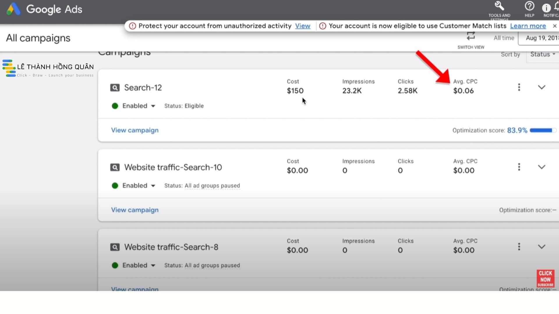Dismiss the notification banner with X
This screenshot has height=314, width=559.
tap(555, 26)
